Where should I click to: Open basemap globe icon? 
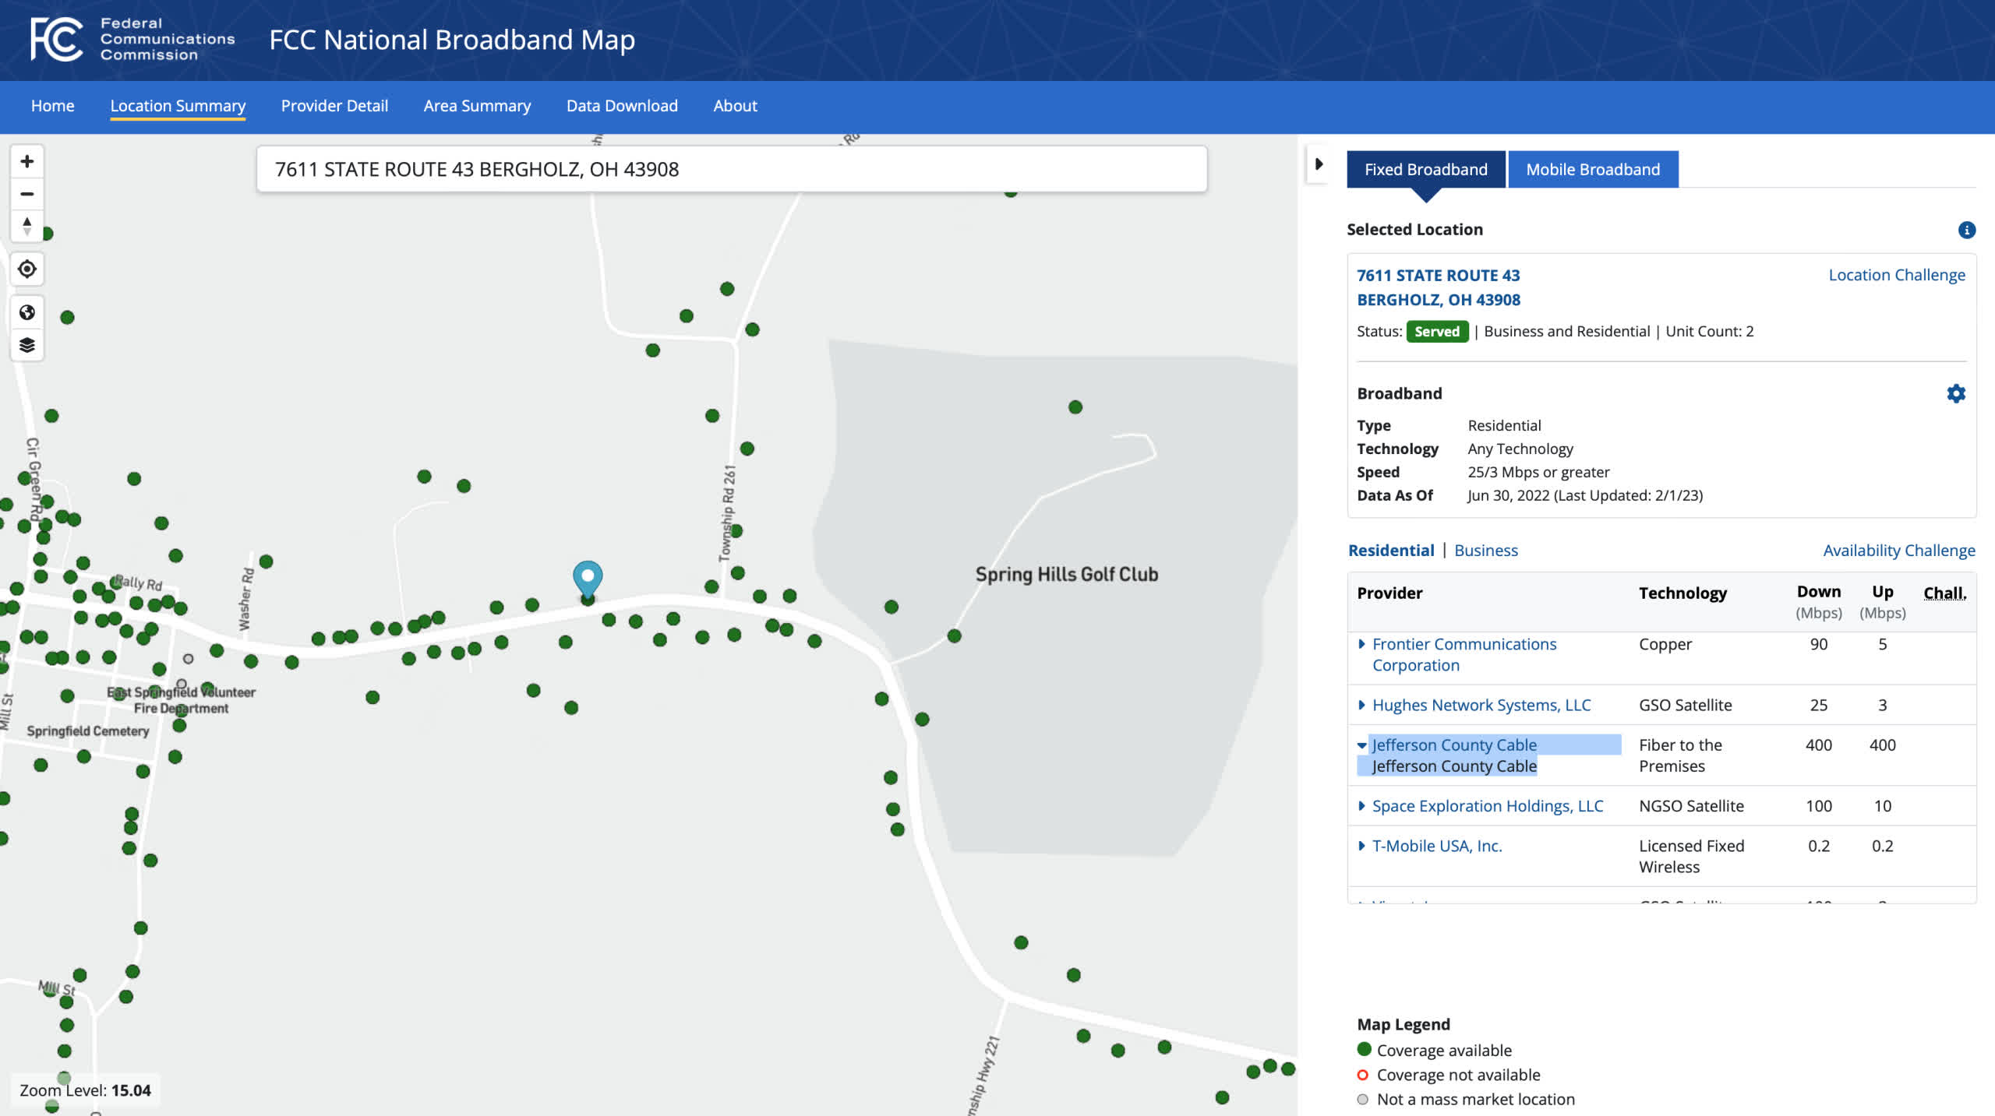click(27, 312)
